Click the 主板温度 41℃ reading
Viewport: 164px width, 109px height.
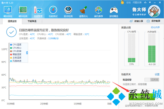[x=27, y=38]
